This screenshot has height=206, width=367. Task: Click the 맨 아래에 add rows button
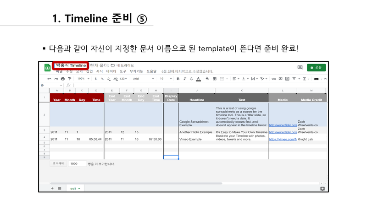coord(58,163)
